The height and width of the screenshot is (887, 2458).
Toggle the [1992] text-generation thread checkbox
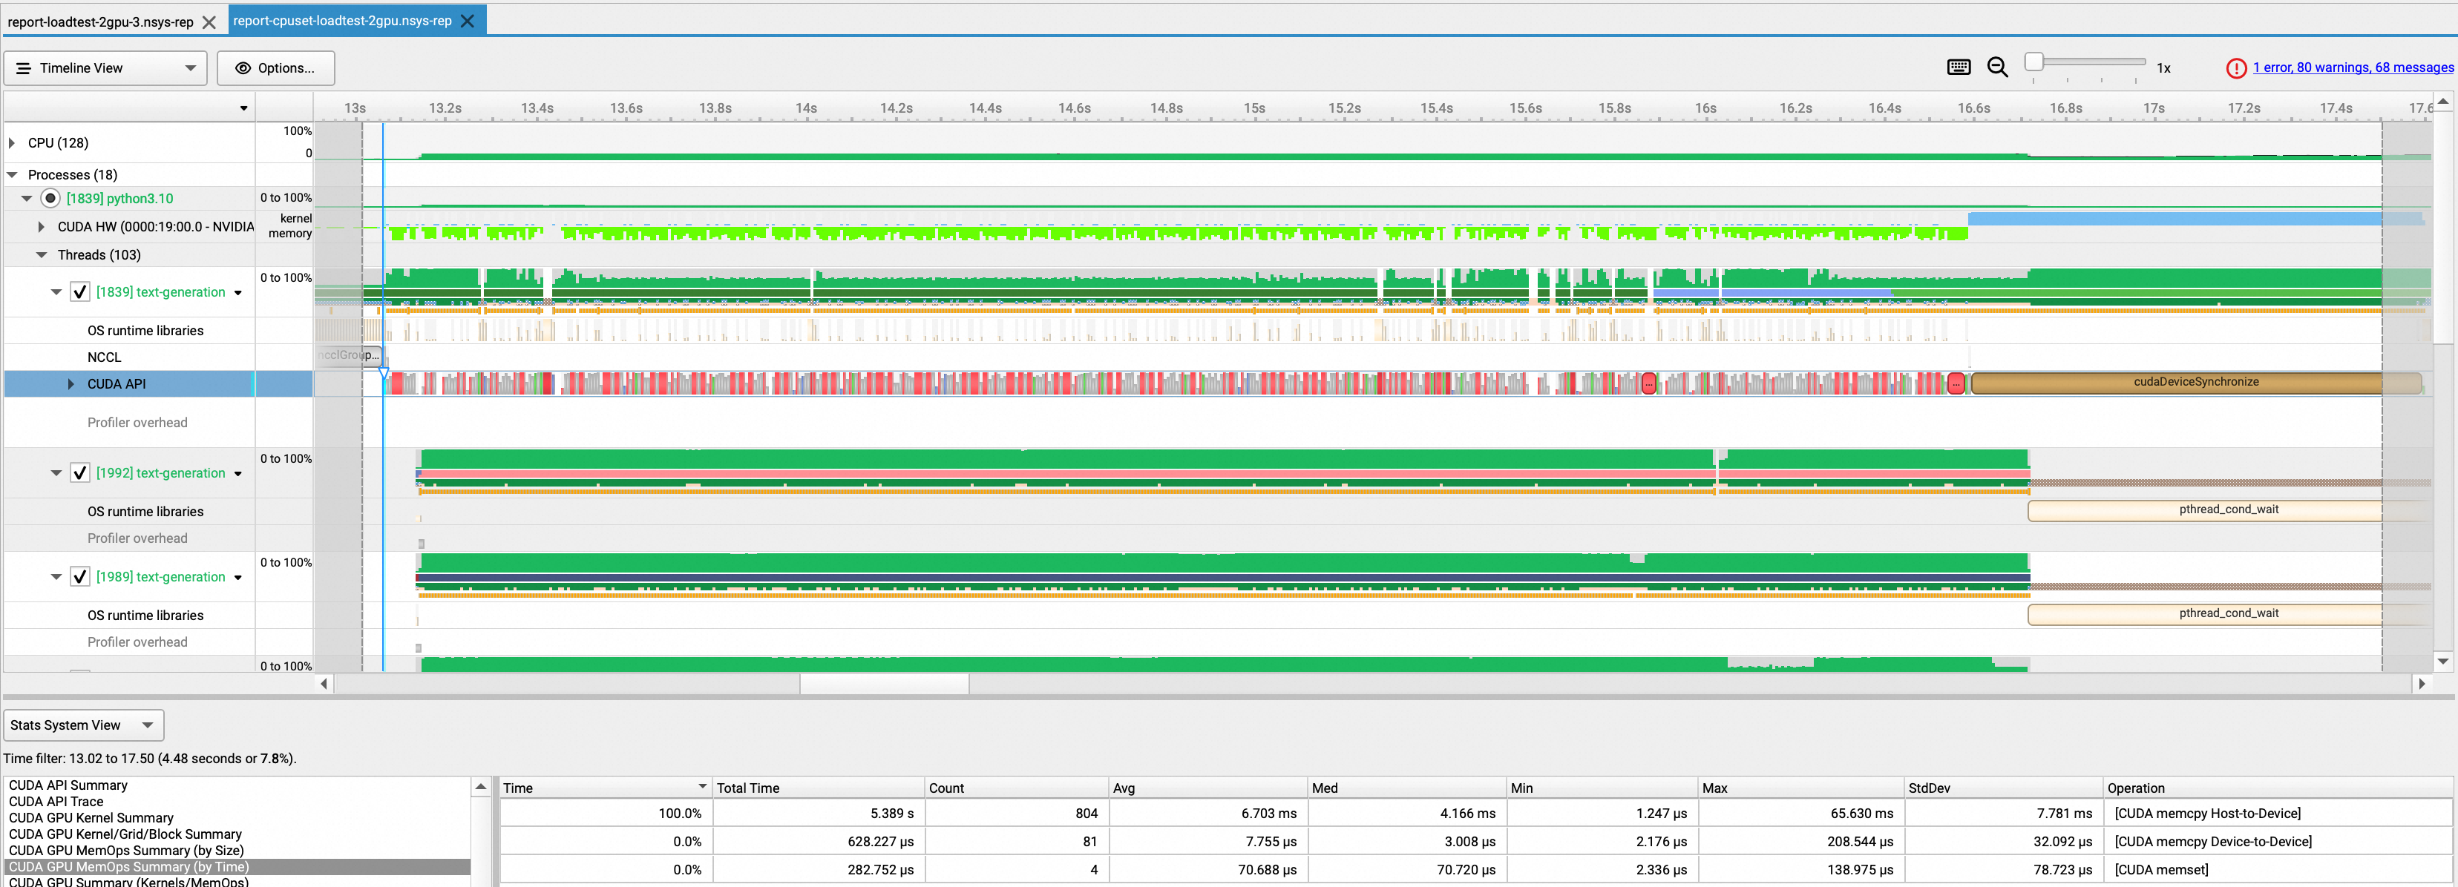pos(80,473)
